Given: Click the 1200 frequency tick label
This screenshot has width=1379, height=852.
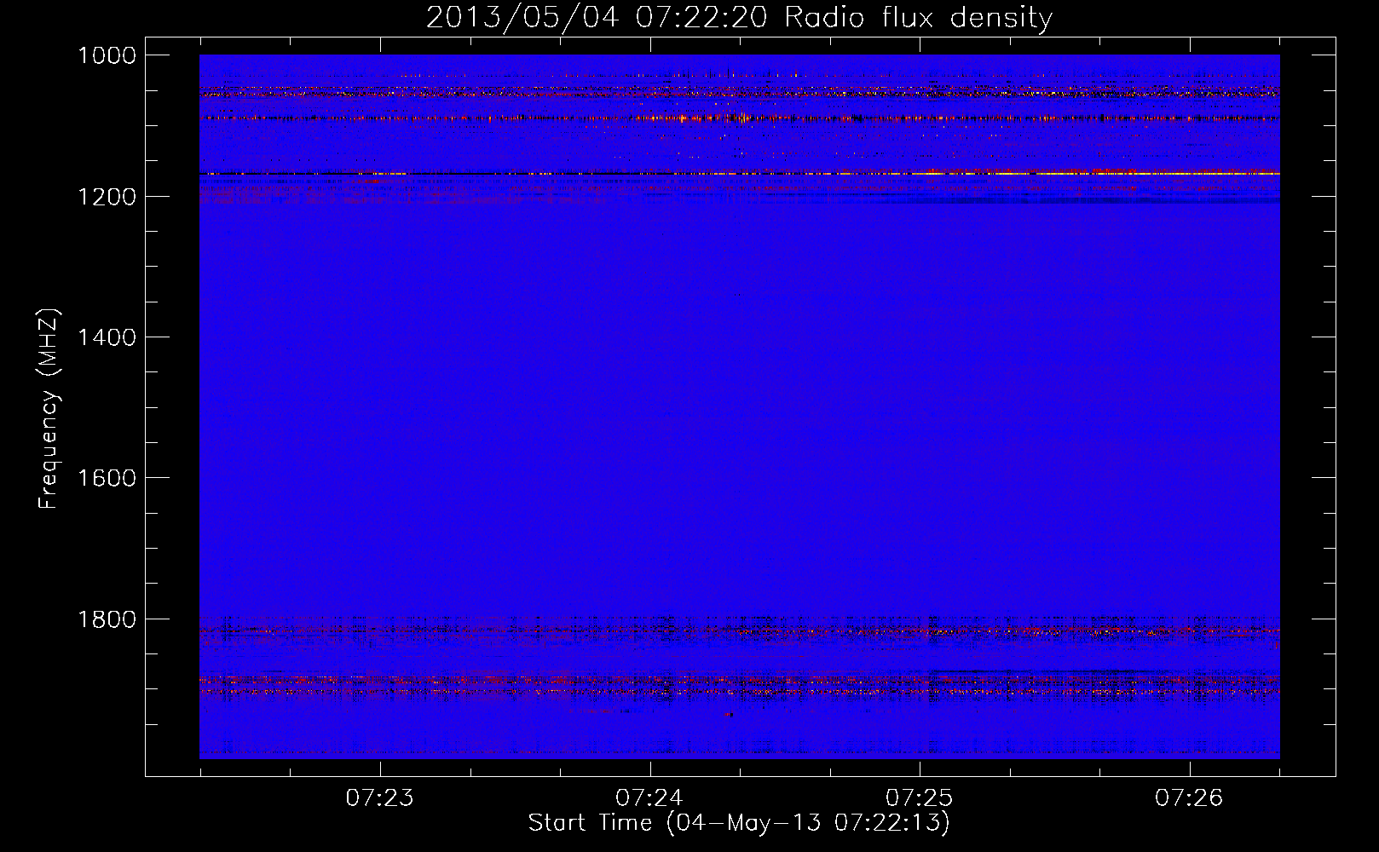Looking at the screenshot, I should click(107, 197).
